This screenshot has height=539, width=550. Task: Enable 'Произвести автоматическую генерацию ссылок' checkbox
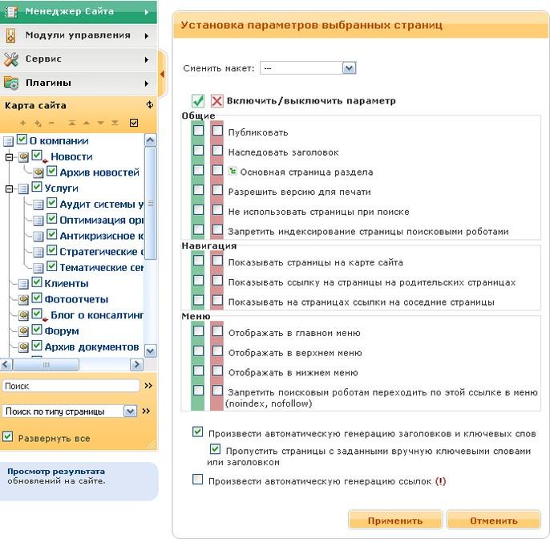tap(198, 480)
